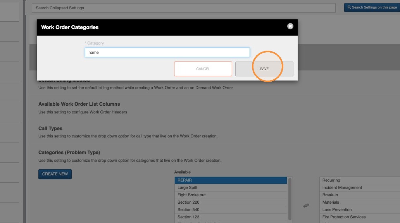The height and width of the screenshot is (223, 400).
Task: Select Section 123 in Available list
Action: (x=231, y=217)
